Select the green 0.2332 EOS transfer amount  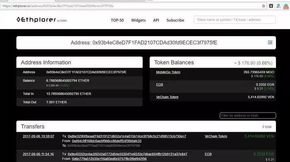(x=264, y=154)
